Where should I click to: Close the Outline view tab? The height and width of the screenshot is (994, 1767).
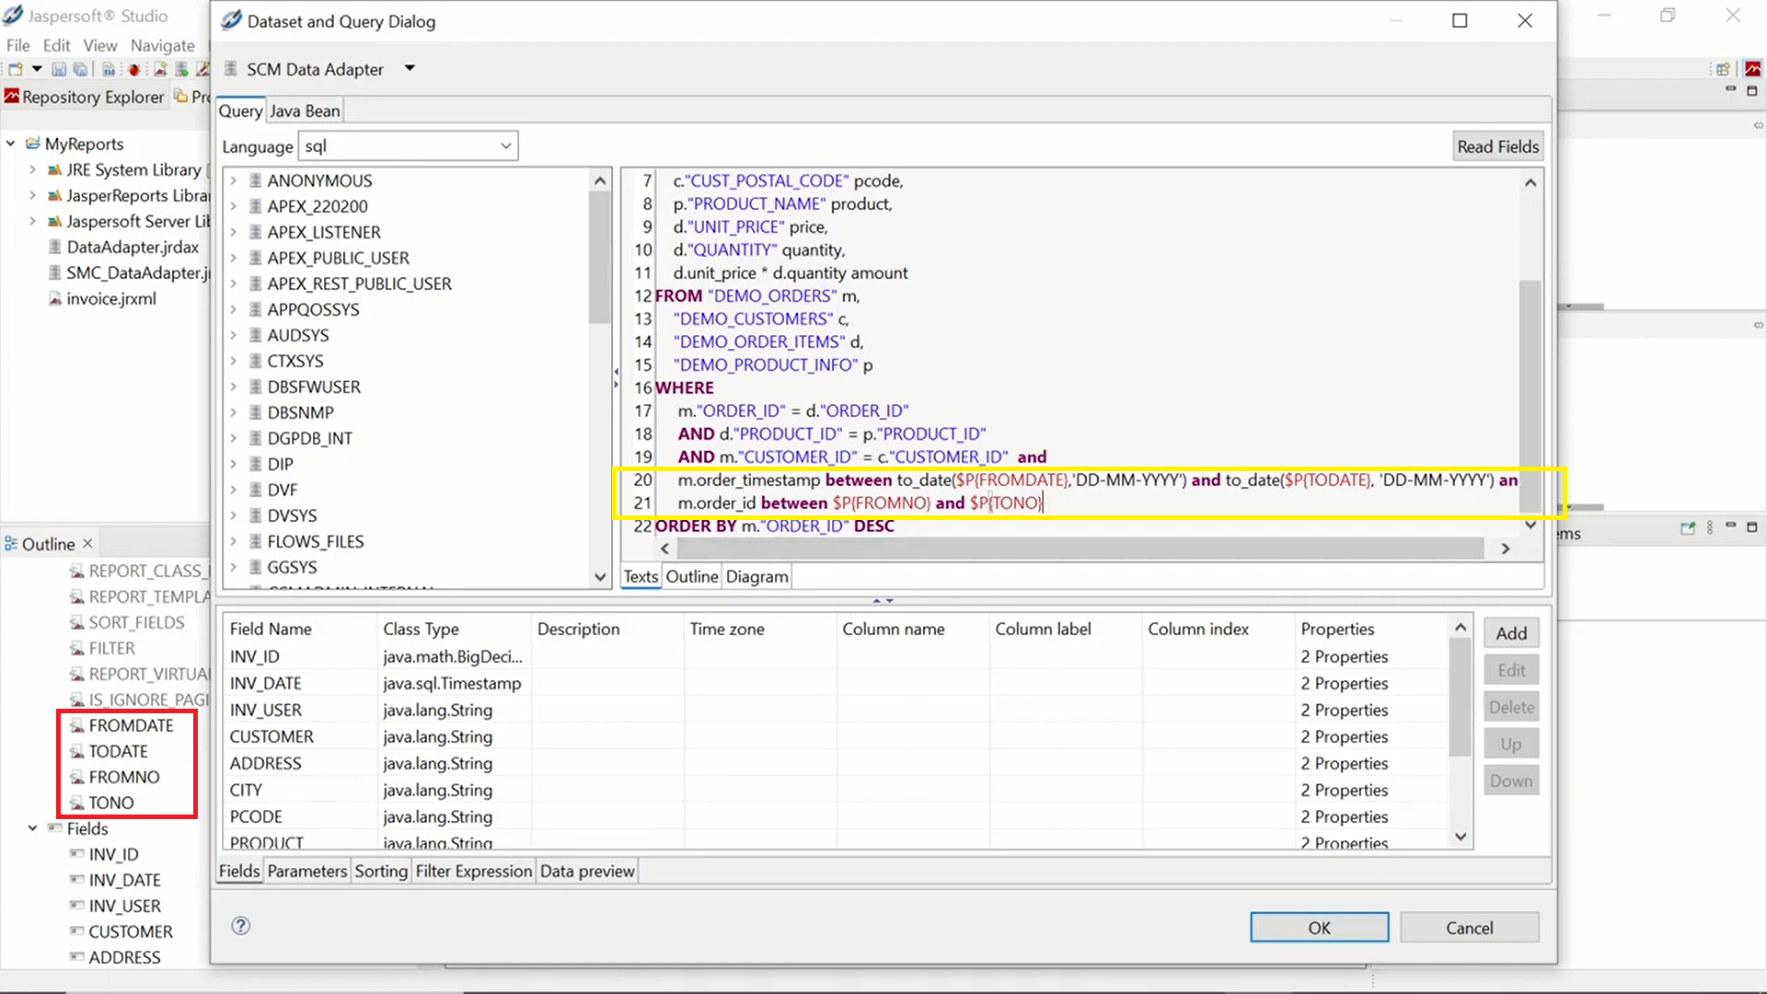[87, 544]
